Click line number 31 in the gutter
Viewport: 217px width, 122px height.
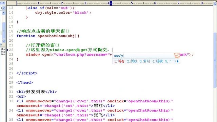(11, 92)
